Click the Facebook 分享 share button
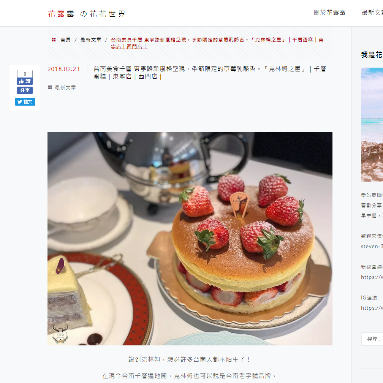 25,90
